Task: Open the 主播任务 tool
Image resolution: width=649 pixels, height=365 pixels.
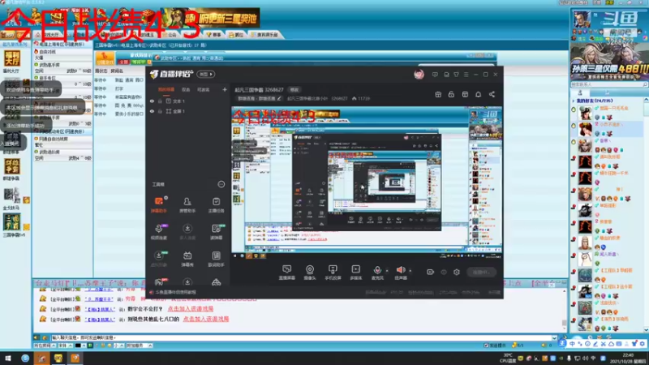Action: tap(216, 204)
